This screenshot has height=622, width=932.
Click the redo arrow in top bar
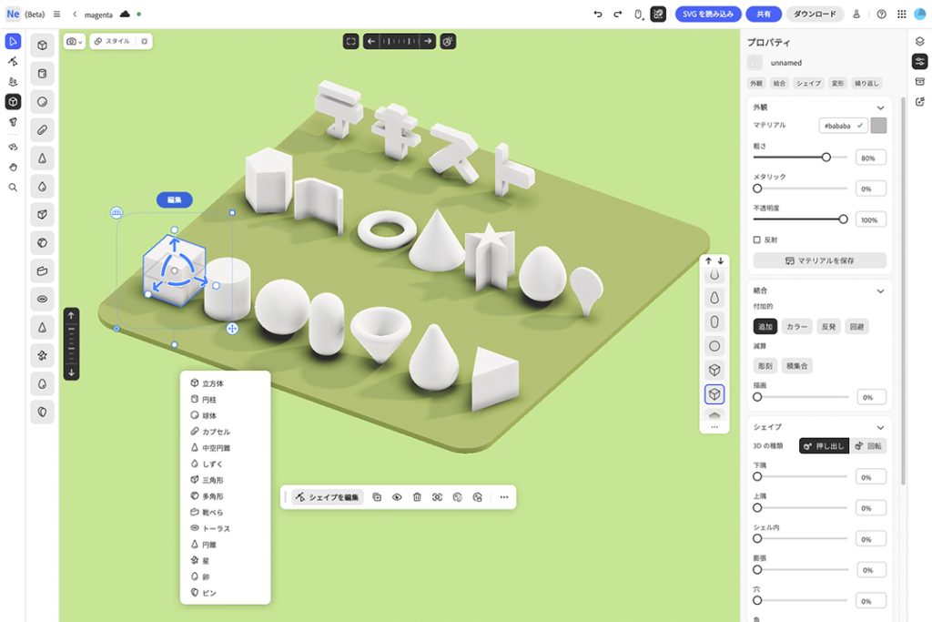pyautogui.click(x=618, y=15)
